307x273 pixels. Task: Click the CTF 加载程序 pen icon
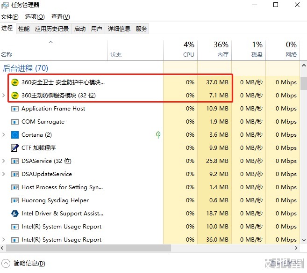tap(15, 148)
